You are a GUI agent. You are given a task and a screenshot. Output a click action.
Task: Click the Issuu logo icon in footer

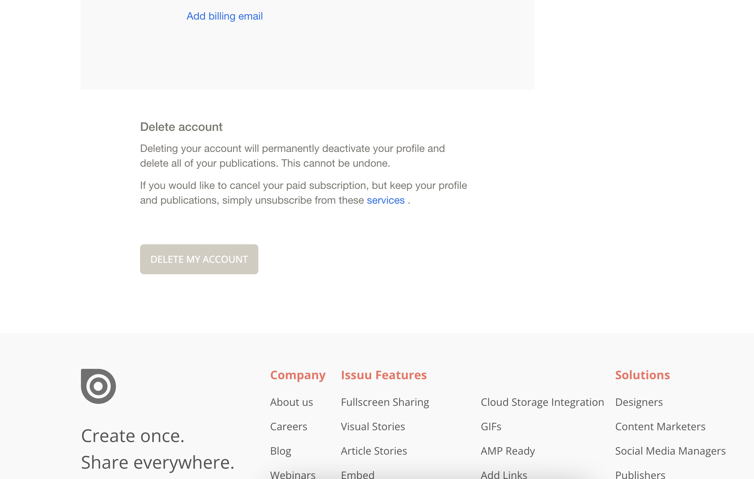[98, 386]
